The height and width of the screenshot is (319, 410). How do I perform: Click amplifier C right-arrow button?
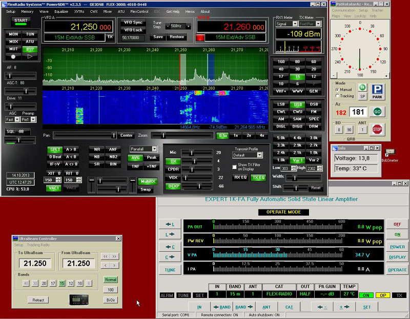(170, 257)
